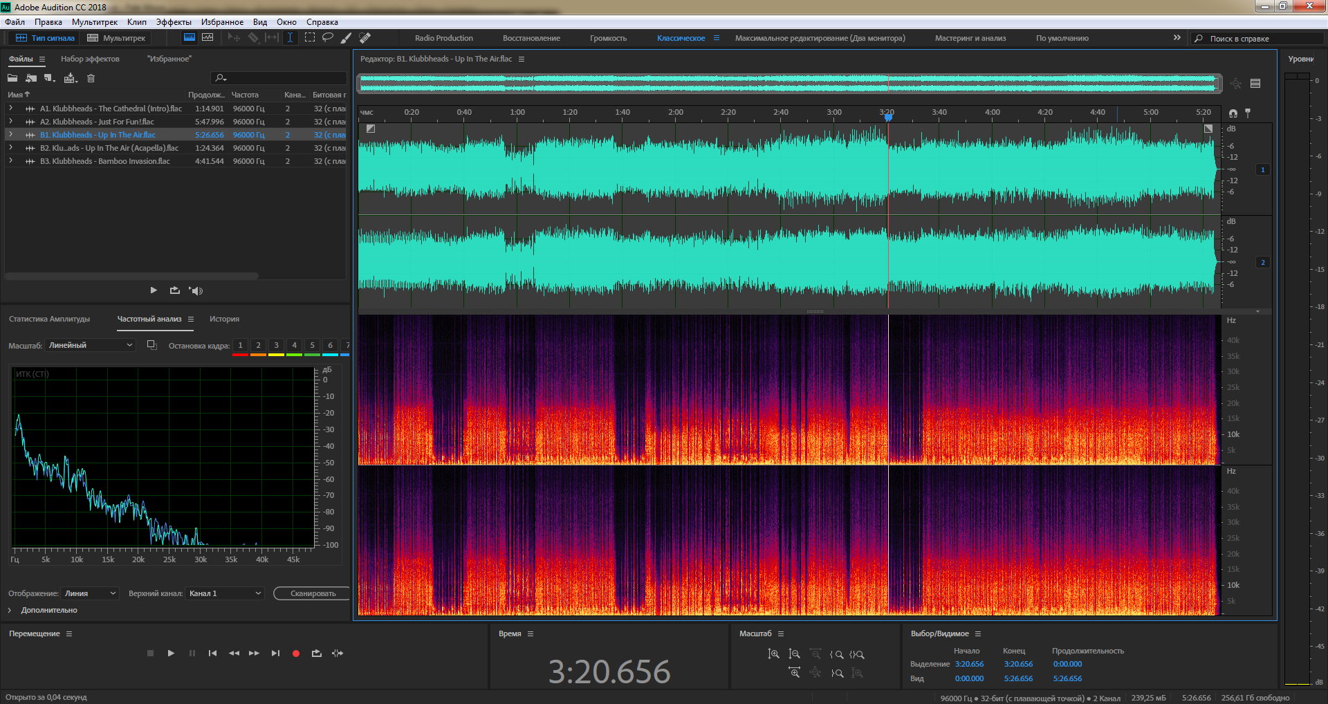The height and width of the screenshot is (704, 1328).
Task: Open the "Избранное" panel tab
Action: click(x=169, y=59)
